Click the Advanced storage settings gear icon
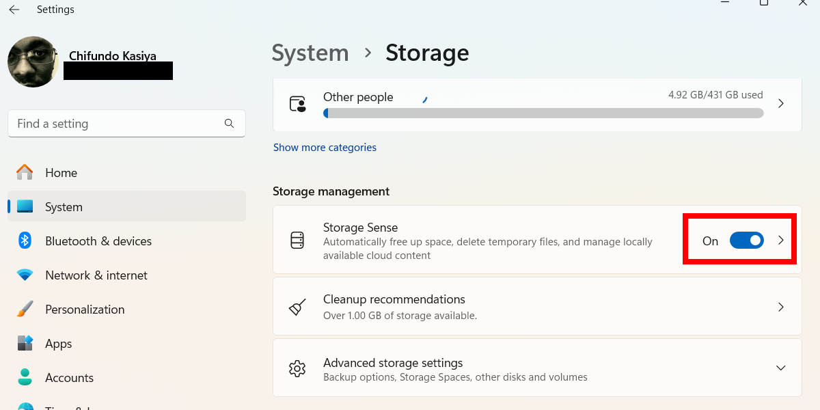 click(x=297, y=369)
